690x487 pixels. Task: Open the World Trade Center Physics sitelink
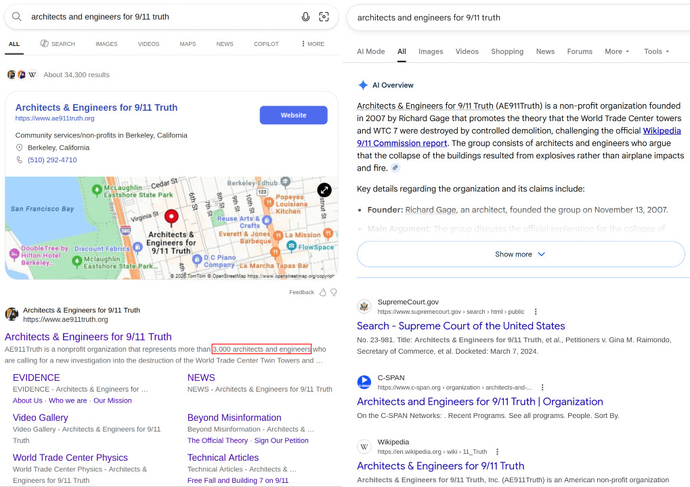pyautogui.click(x=70, y=457)
